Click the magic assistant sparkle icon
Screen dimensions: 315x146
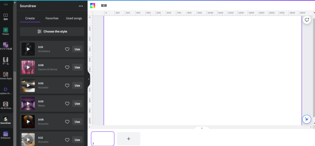[x=306, y=119]
